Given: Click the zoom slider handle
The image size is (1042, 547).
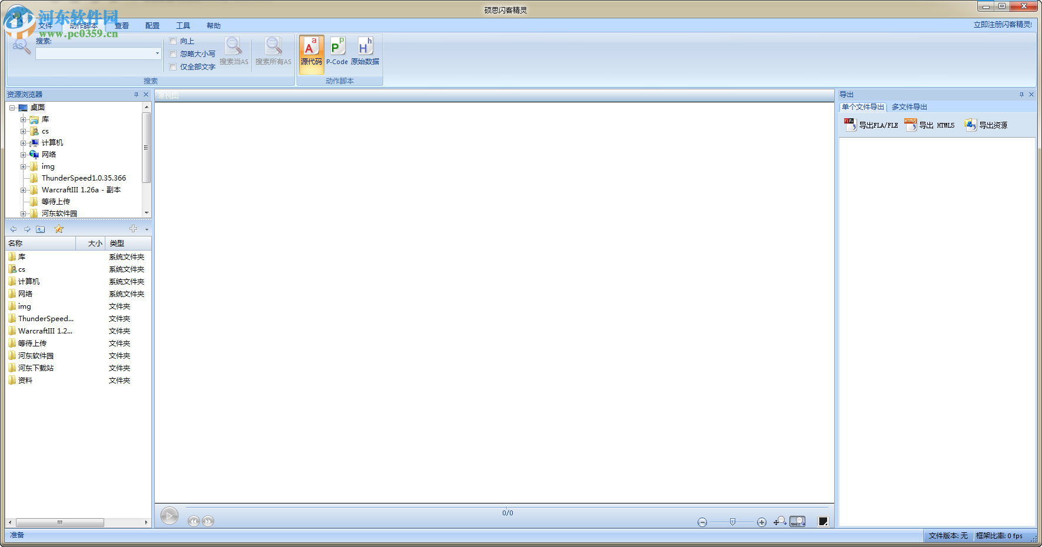Looking at the screenshot, I should click(x=732, y=522).
